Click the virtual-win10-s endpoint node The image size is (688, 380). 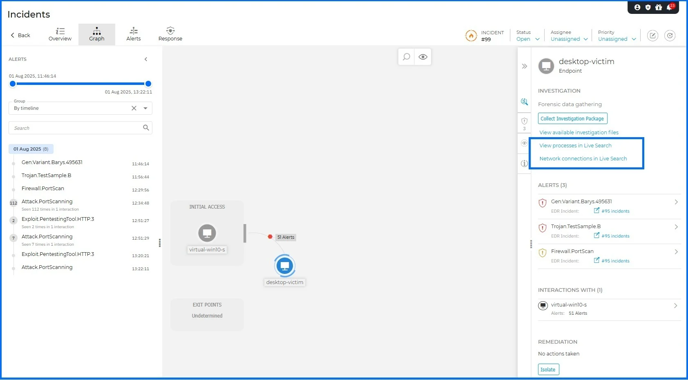pyautogui.click(x=207, y=233)
